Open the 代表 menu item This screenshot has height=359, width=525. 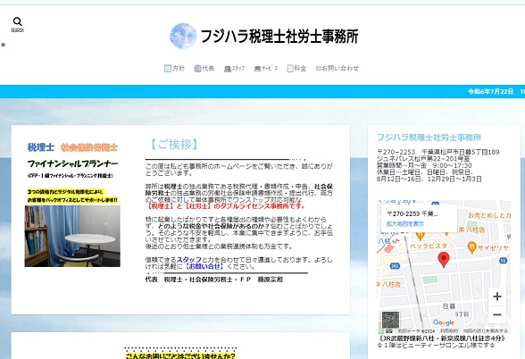point(204,68)
